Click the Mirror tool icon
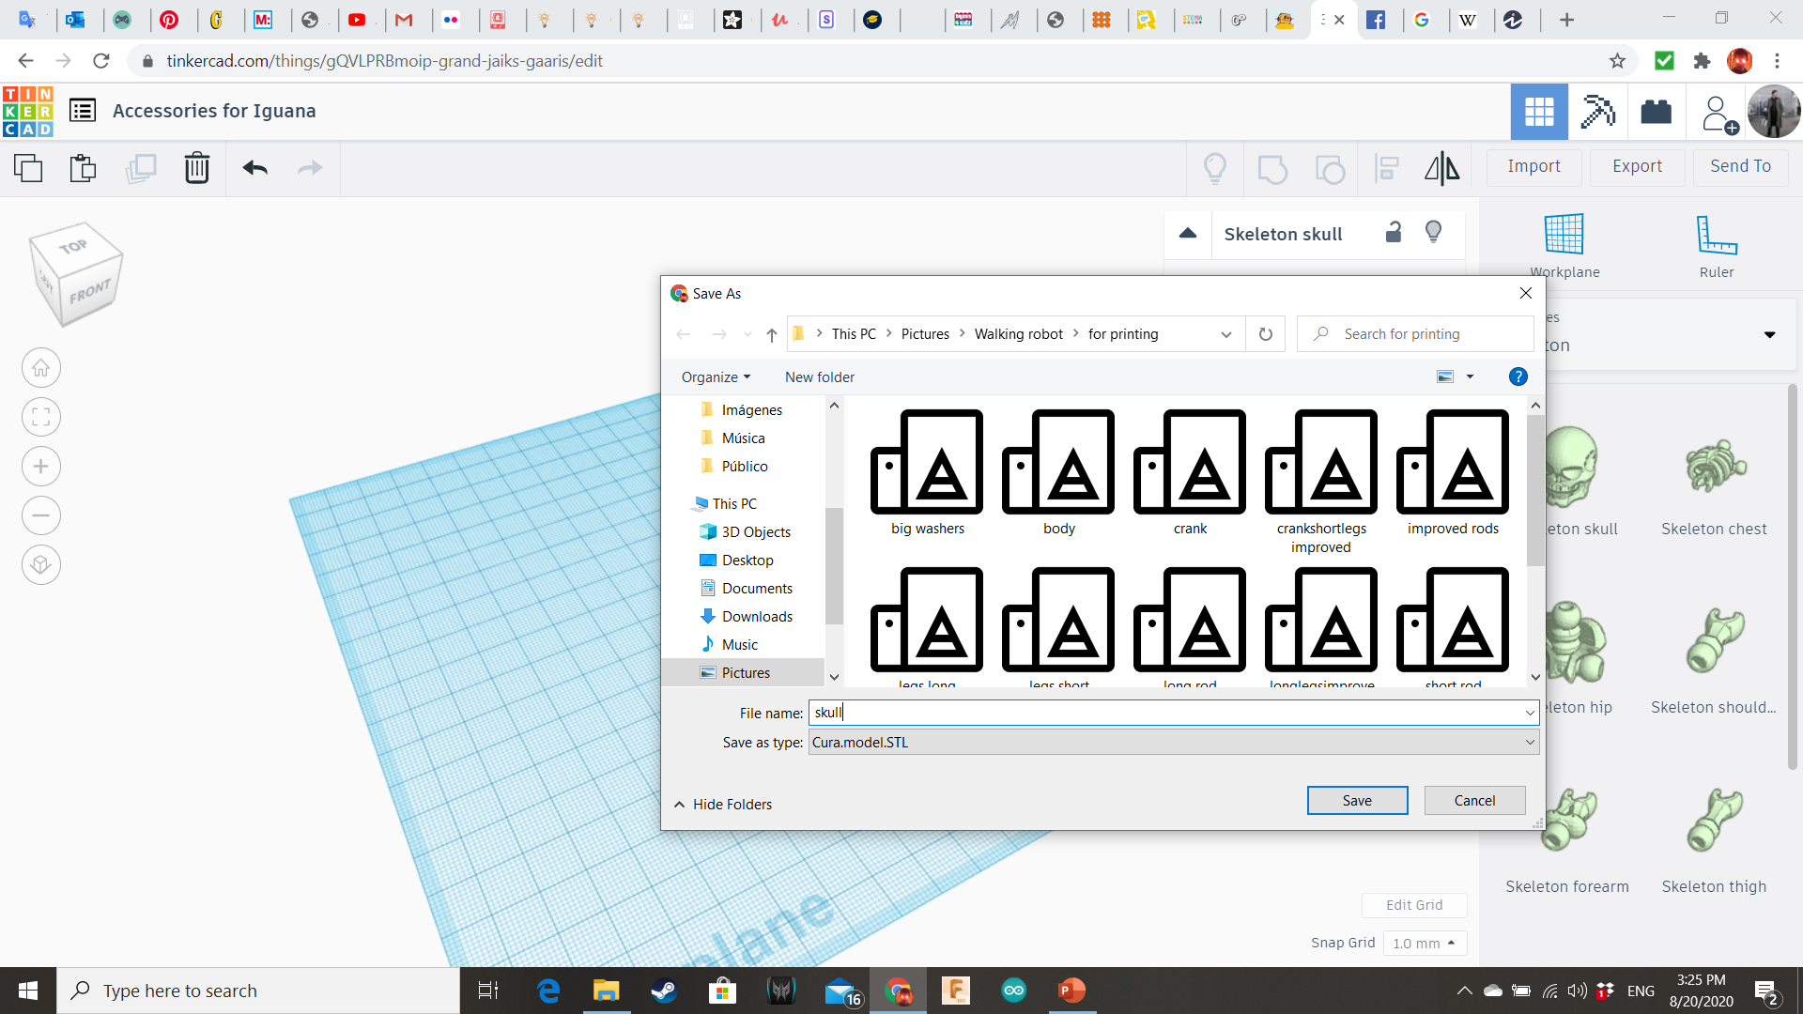Image resolution: width=1803 pixels, height=1014 pixels. click(x=1441, y=168)
